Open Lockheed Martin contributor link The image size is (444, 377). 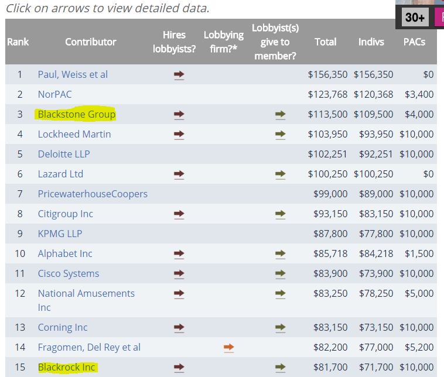pyautogui.click(x=74, y=134)
